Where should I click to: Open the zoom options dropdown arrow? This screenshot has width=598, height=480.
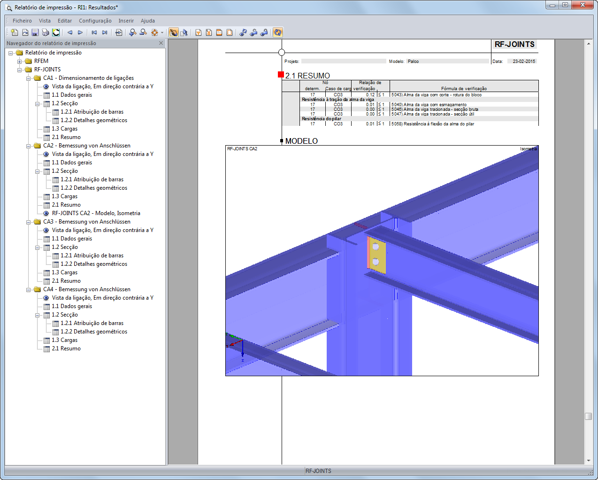click(162, 32)
